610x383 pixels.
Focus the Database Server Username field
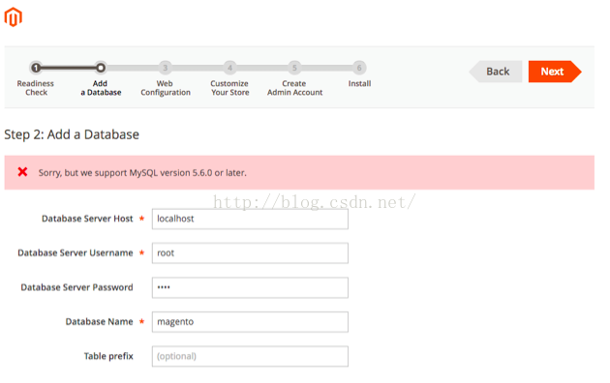tap(250, 253)
